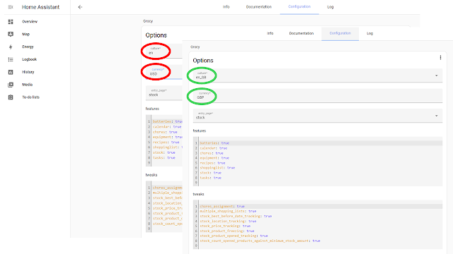This screenshot has height=254, width=453.
Task: Click the 'stock_location_tracking: true' tweaks line
Action: pyautogui.click(x=228, y=222)
